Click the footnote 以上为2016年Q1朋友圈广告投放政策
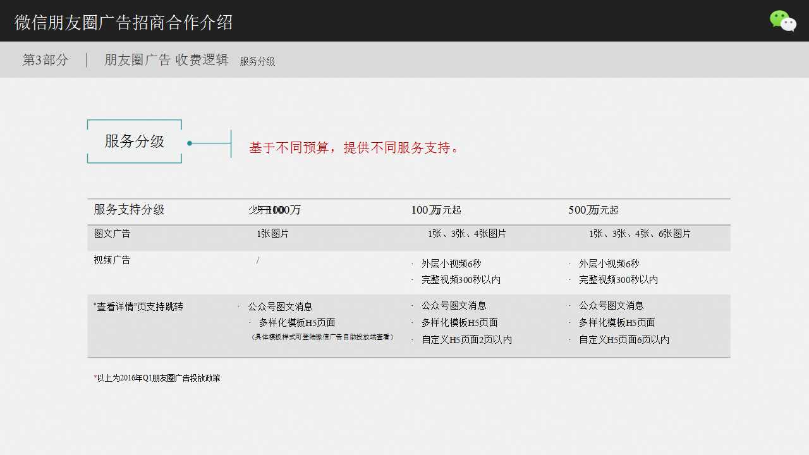This screenshot has height=455, width=809. pyautogui.click(x=156, y=377)
